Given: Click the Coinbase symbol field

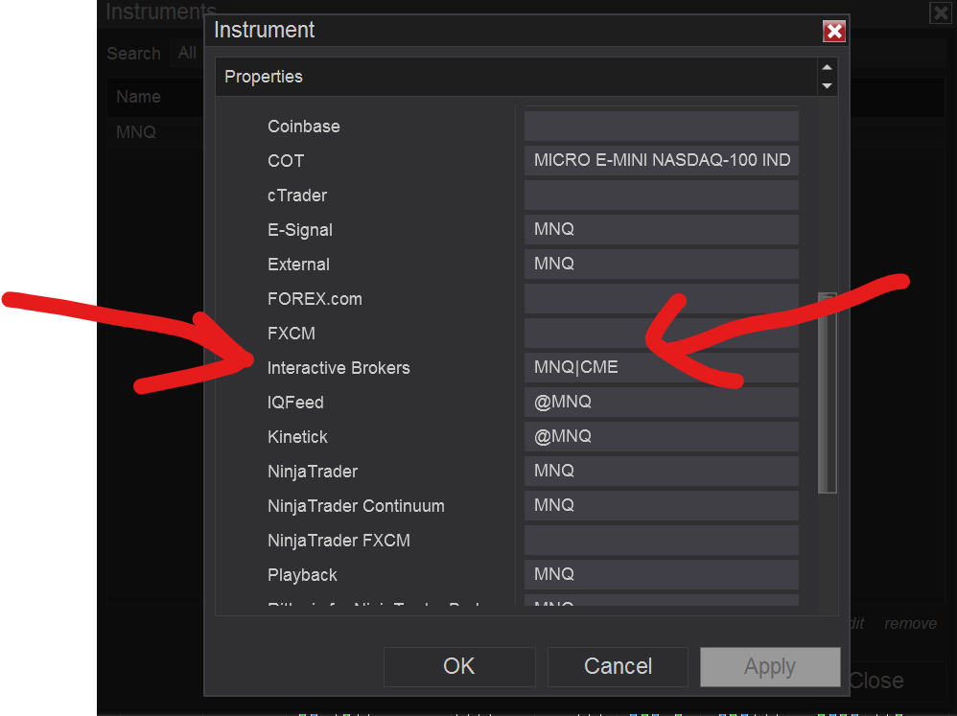Looking at the screenshot, I should click(661, 126).
